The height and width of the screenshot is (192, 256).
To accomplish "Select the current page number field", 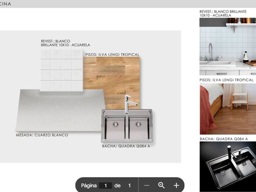I will click(x=106, y=186).
